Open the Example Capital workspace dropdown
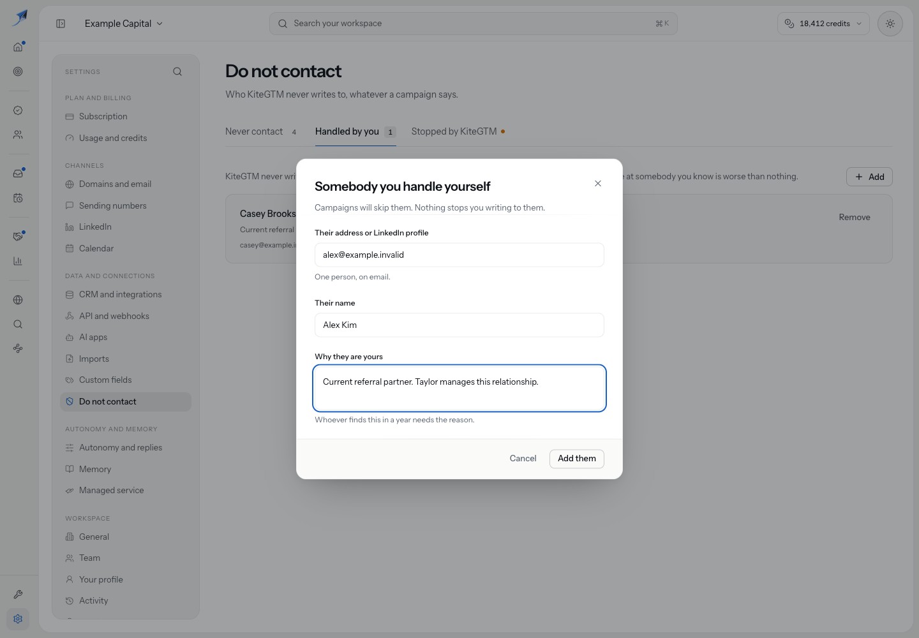This screenshot has height=638, width=919. [x=124, y=24]
